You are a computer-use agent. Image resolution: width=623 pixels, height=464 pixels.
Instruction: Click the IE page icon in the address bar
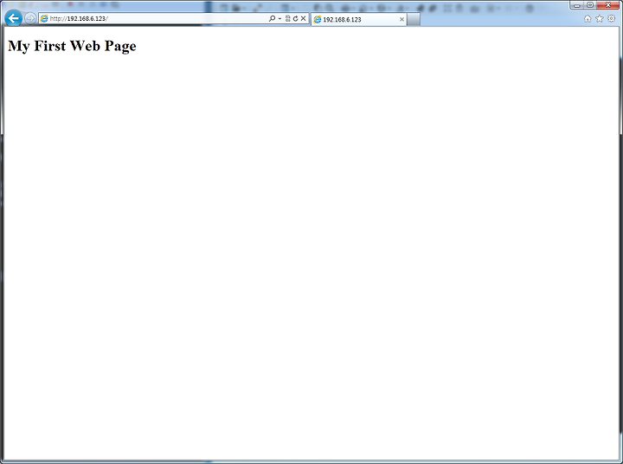[44, 19]
